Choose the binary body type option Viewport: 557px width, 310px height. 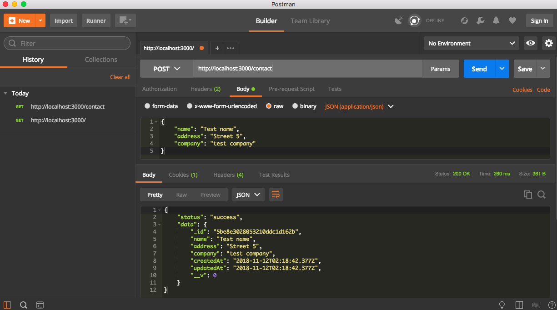tap(295, 106)
